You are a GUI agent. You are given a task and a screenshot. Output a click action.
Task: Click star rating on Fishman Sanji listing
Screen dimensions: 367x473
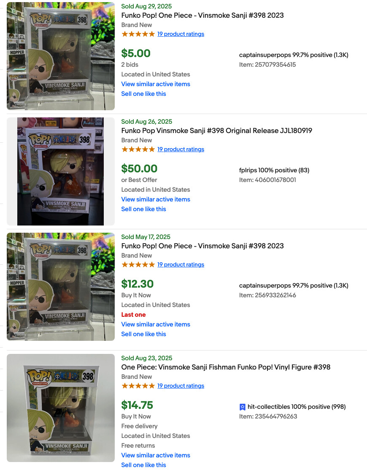point(138,386)
